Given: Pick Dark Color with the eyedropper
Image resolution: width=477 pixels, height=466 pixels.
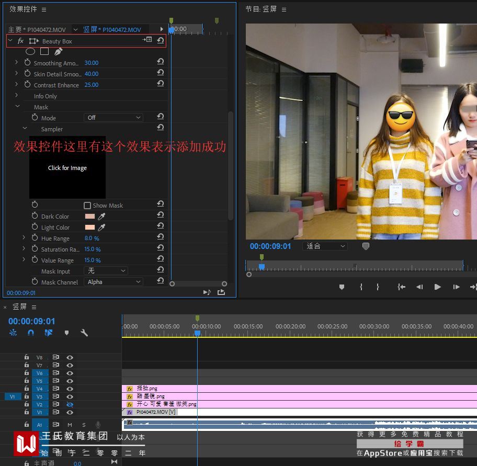Looking at the screenshot, I should coord(101,217).
